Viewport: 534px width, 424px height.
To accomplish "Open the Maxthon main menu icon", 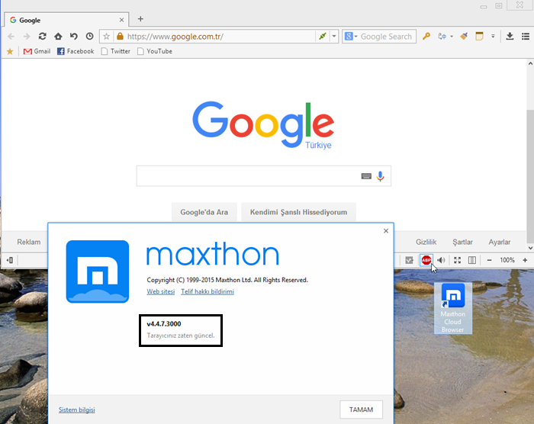I will [x=525, y=36].
